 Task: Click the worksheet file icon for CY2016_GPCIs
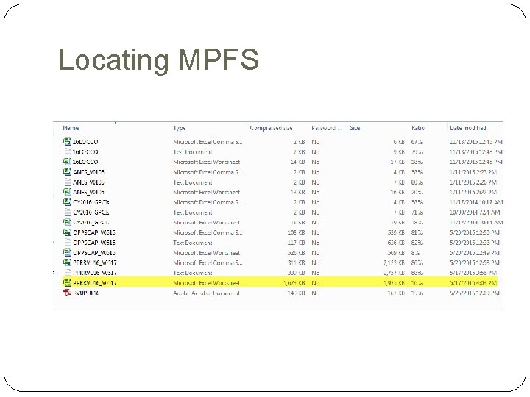[67, 223]
